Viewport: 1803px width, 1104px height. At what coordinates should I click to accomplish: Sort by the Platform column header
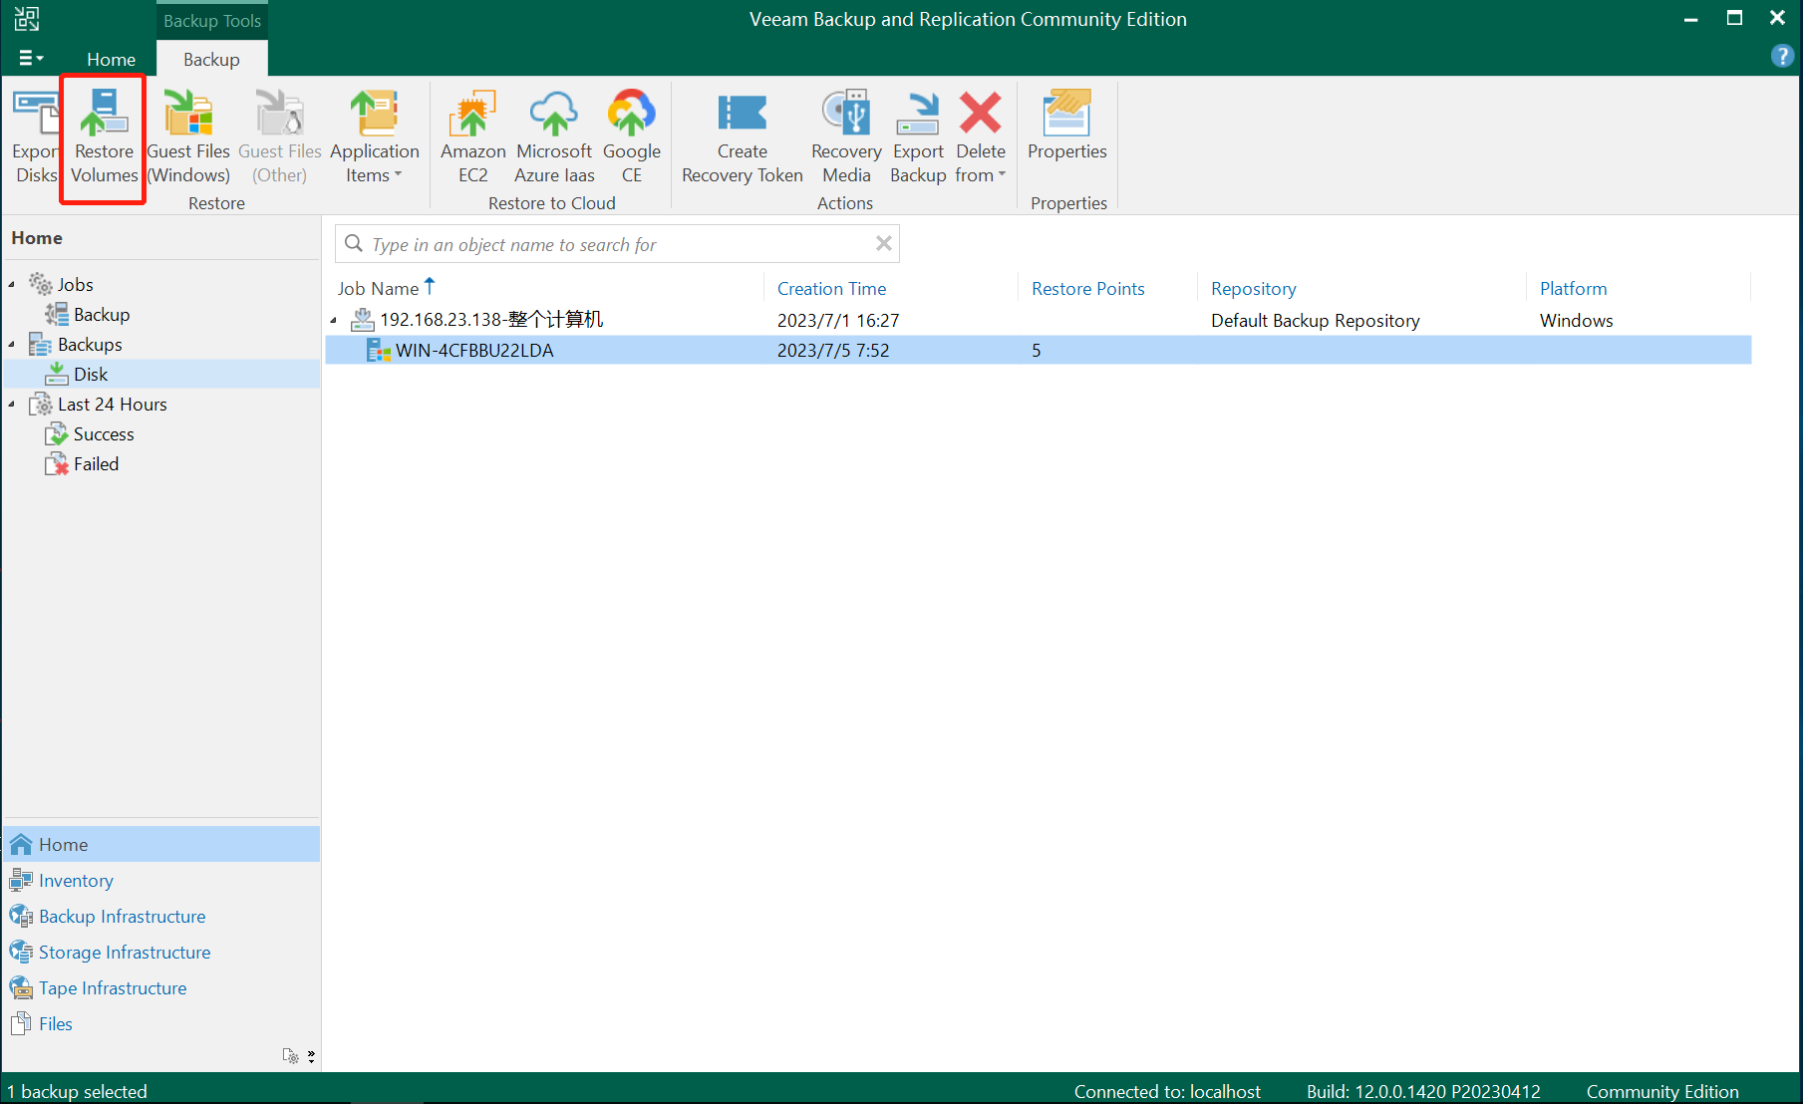(x=1573, y=288)
